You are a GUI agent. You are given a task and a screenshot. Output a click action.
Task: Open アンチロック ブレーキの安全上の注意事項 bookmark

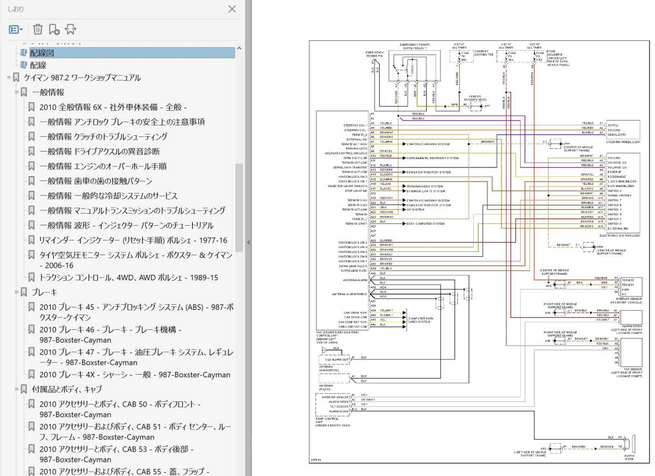pos(122,122)
